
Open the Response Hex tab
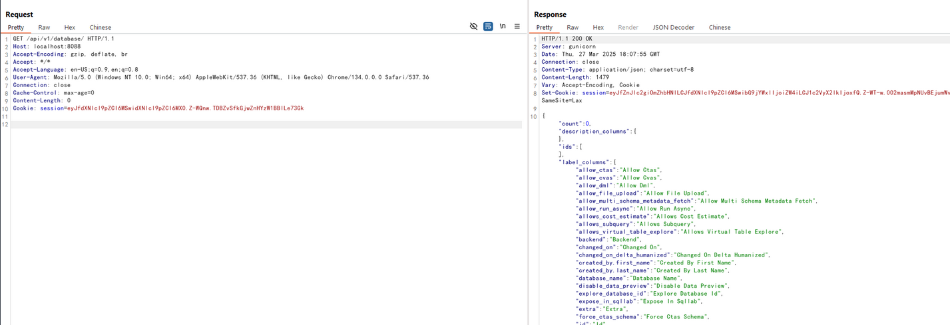[598, 27]
